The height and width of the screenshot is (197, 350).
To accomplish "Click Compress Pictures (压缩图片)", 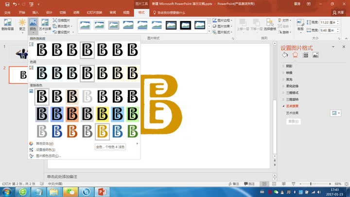I will click(x=61, y=20).
